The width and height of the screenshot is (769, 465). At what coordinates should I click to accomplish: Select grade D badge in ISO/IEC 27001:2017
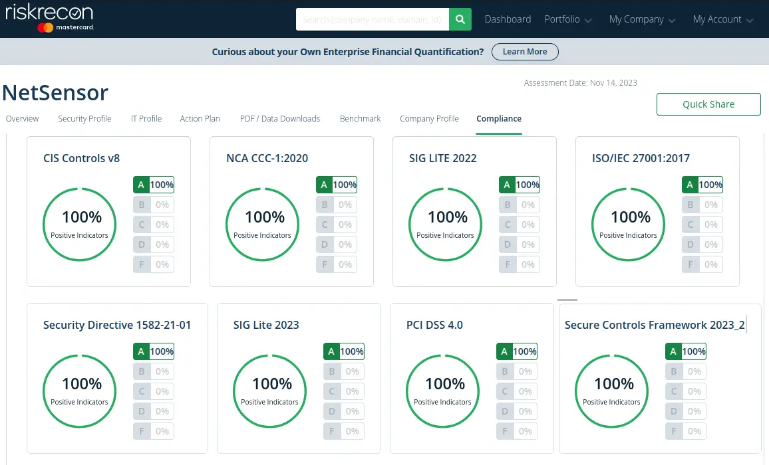pos(702,244)
